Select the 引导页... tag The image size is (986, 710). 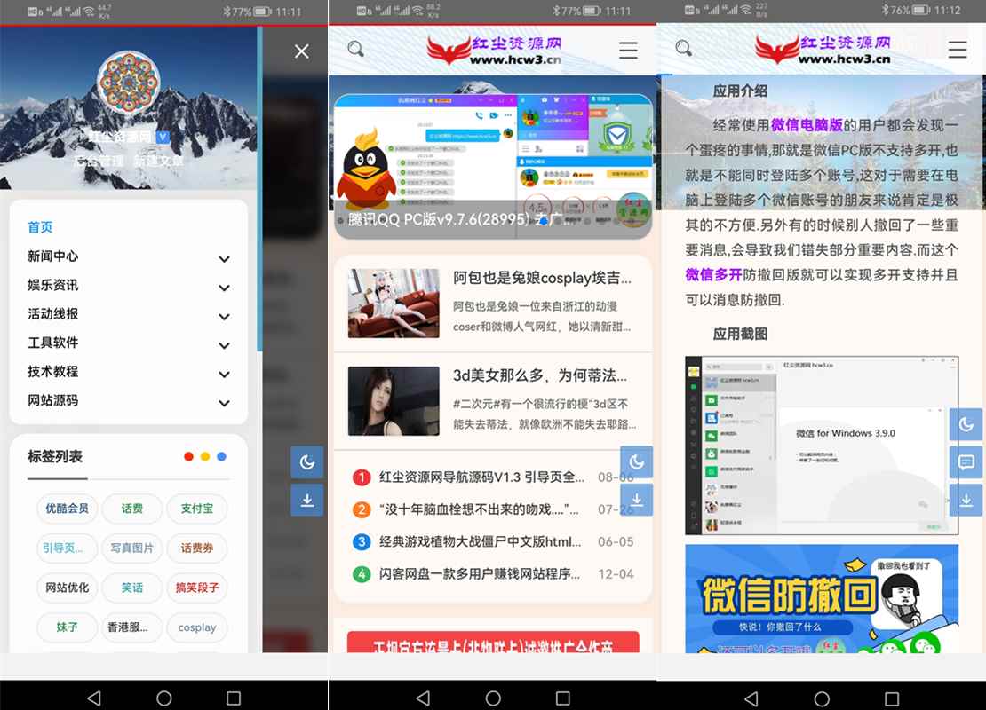68,548
